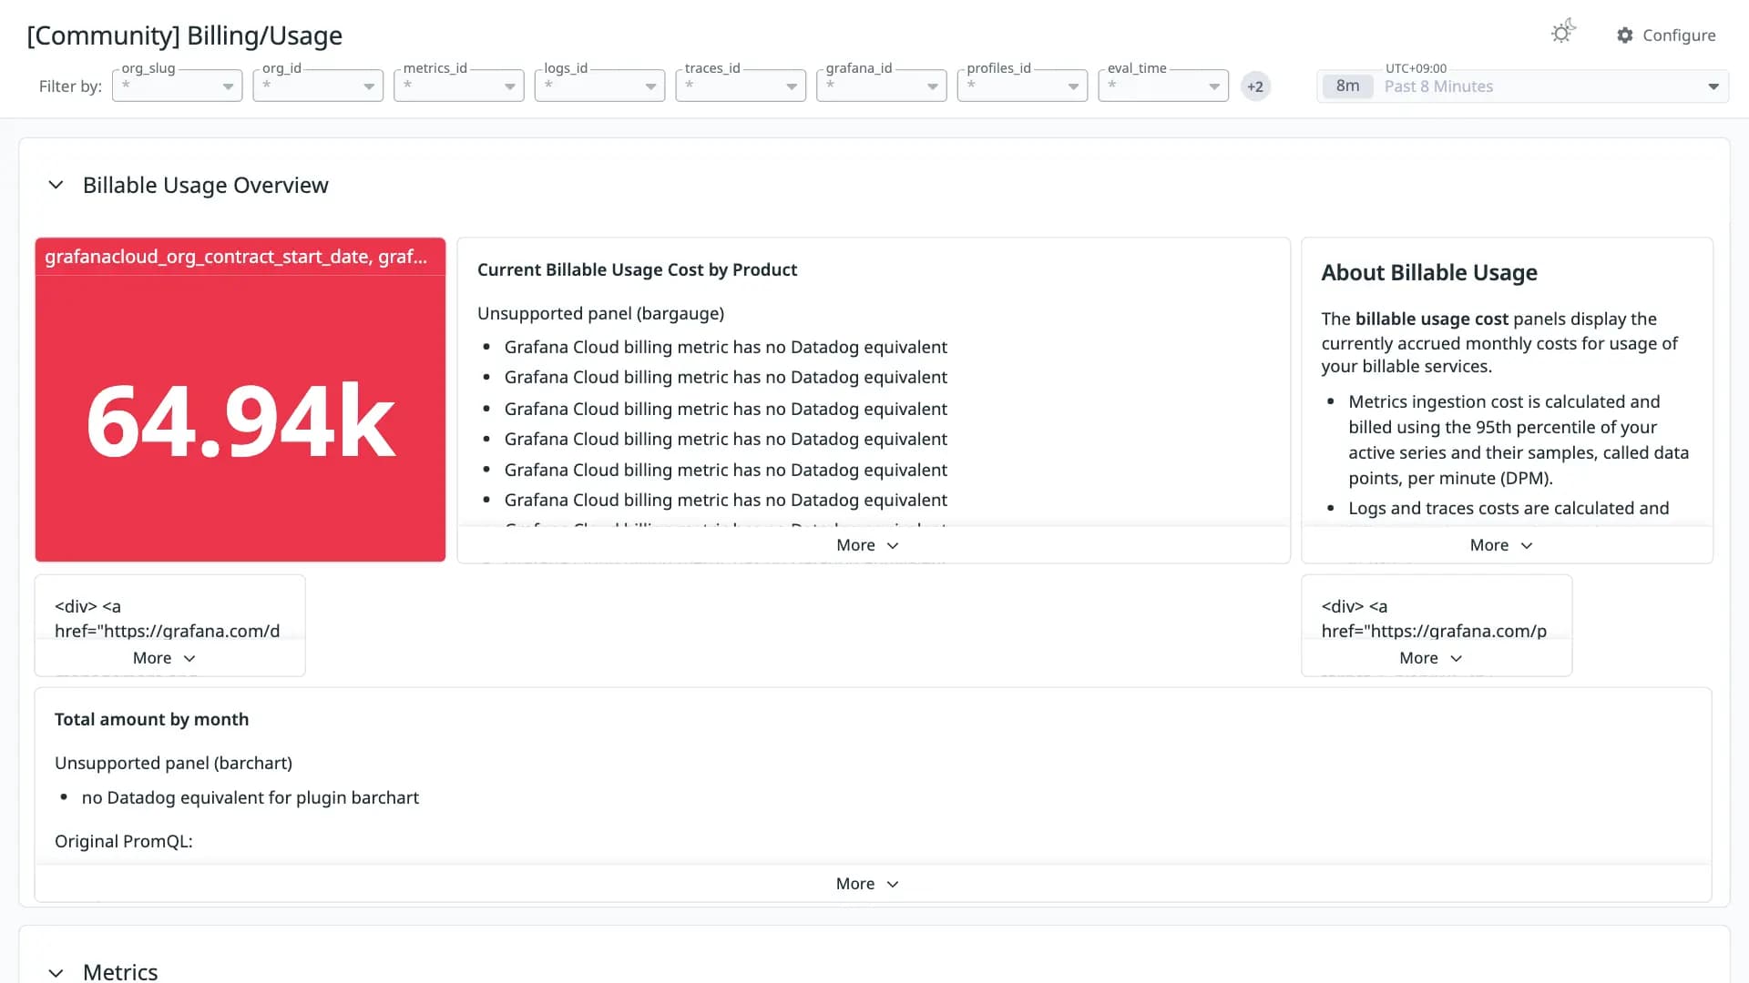
Task: Click the Current Billable Usage Cost by Product title
Action: [x=637, y=269]
